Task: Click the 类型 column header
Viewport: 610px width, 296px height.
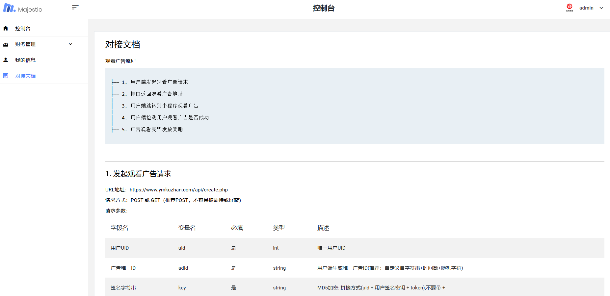Action: pyautogui.click(x=279, y=228)
